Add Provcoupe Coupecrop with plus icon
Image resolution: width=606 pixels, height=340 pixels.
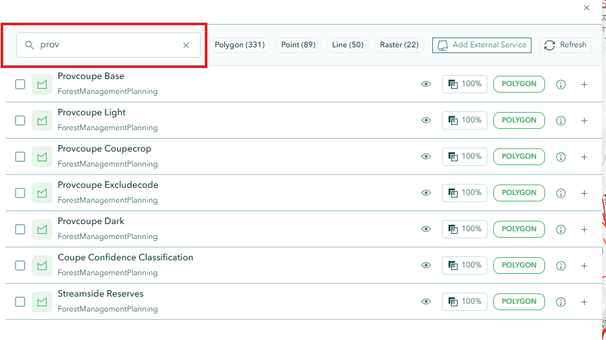pyautogui.click(x=584, y=157)
